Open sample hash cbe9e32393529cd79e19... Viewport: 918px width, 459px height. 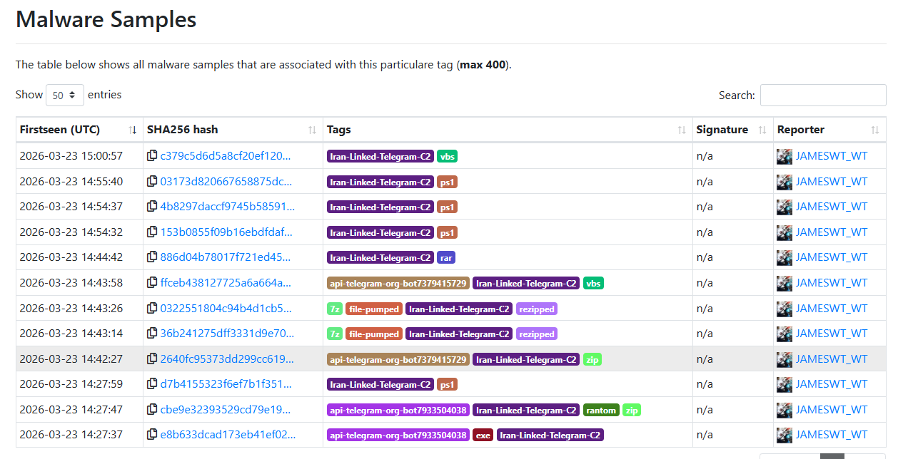(226, 410)
